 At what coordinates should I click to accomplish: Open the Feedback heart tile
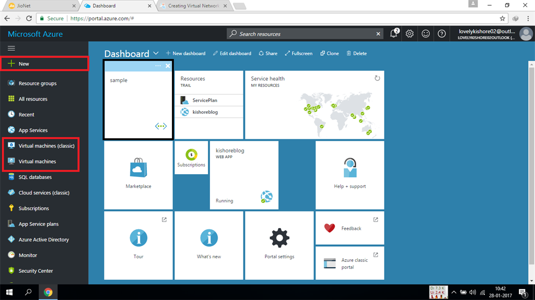click(x=350, y=228)
